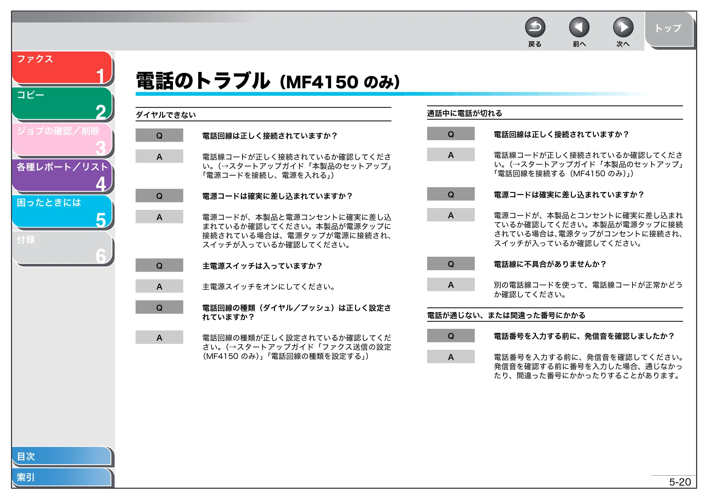Click the answer 主電源スイッチをオンにしてください。
The width and height of the screenshot is (706, 499).
point(269,287)
